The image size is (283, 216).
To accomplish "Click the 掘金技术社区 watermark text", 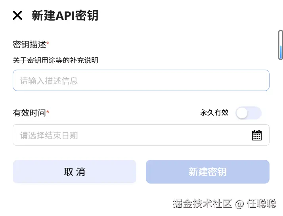I will [202, 204].
